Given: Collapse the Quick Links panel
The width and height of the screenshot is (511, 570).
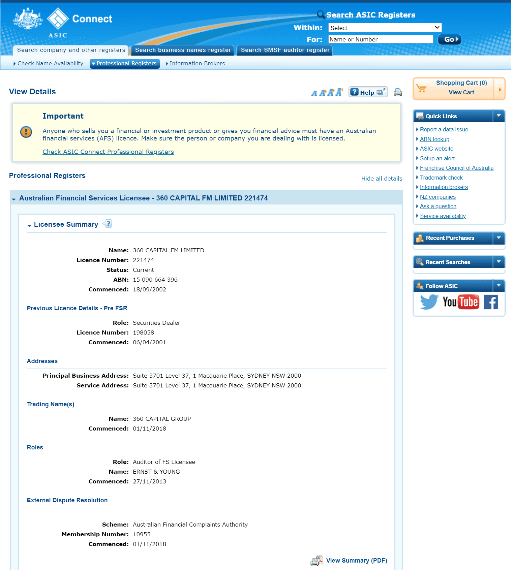Looking at the screenshot, I should click(x=499, y=116).
